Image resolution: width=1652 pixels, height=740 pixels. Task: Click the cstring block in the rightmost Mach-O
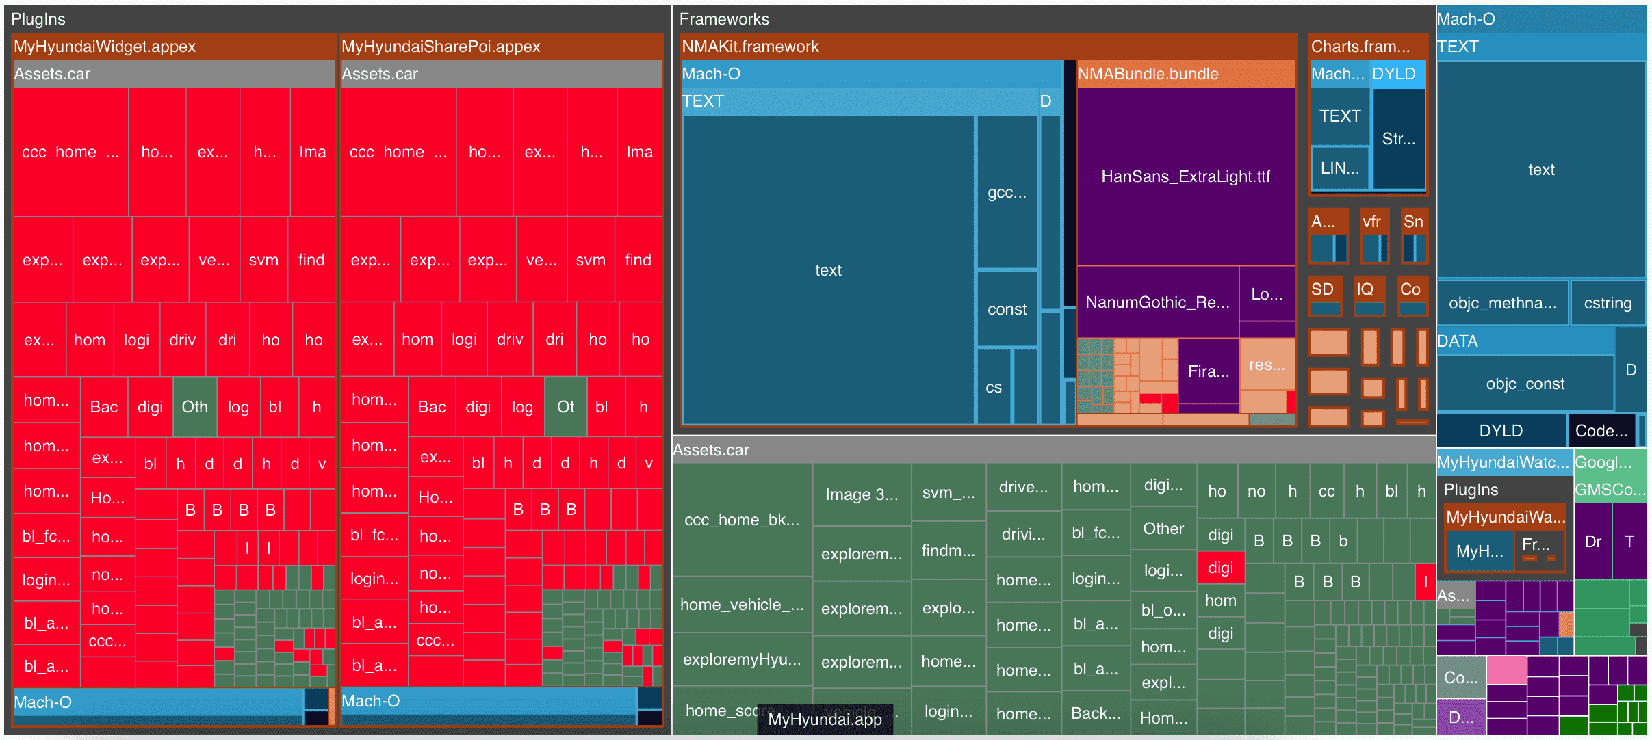[x=1607, y=302]
